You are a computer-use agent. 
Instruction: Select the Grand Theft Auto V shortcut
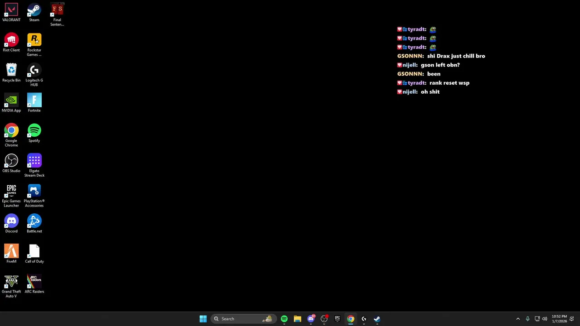pos(11,287)
